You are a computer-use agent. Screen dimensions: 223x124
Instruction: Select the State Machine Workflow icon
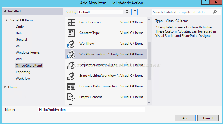point(71,76)
